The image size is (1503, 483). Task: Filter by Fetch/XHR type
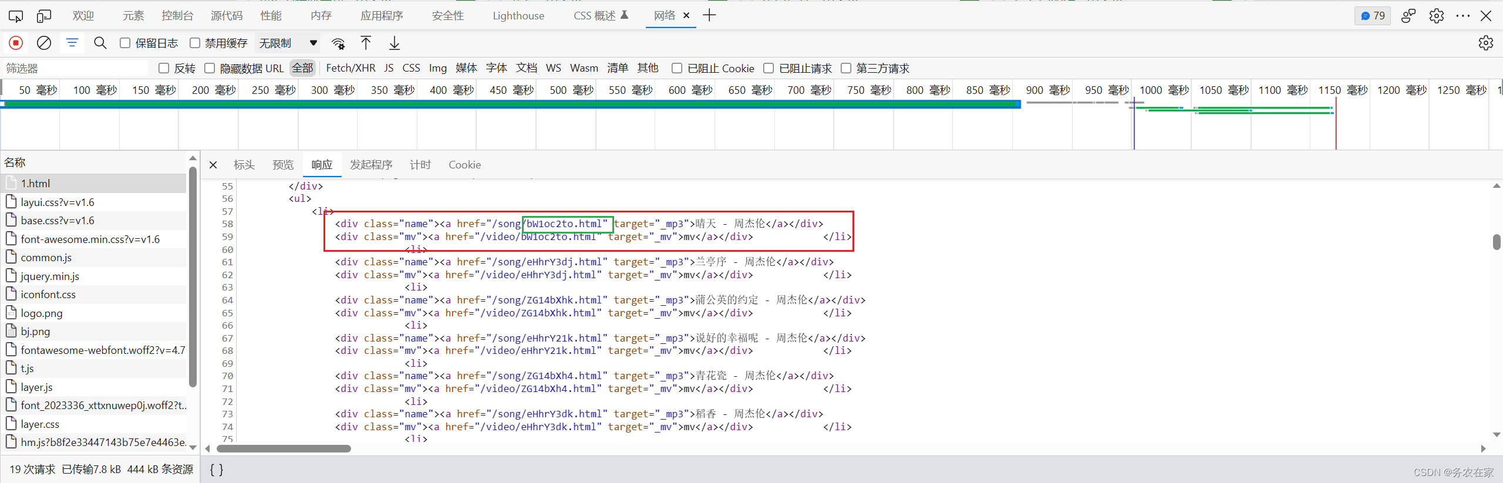click(x=351, y=68)
